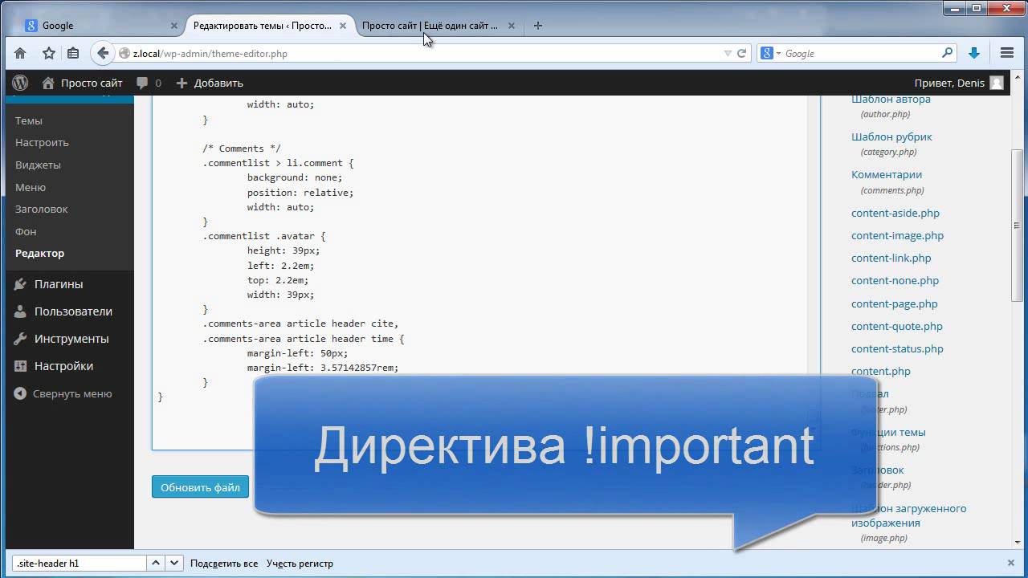Open Просто сайт link in admin bar
Screen dimensions: 1028x578
tap(83, 83)
